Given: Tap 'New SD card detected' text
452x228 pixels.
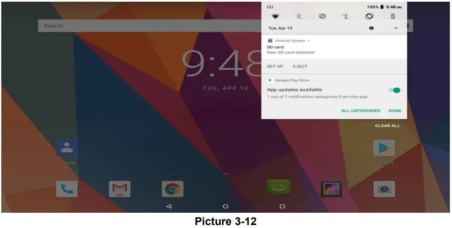Looking at the screenshot, I should 291,53.
